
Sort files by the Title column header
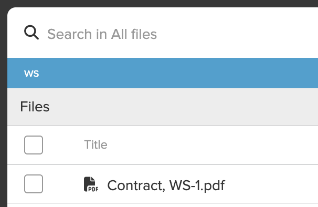(x=96, y=144)
